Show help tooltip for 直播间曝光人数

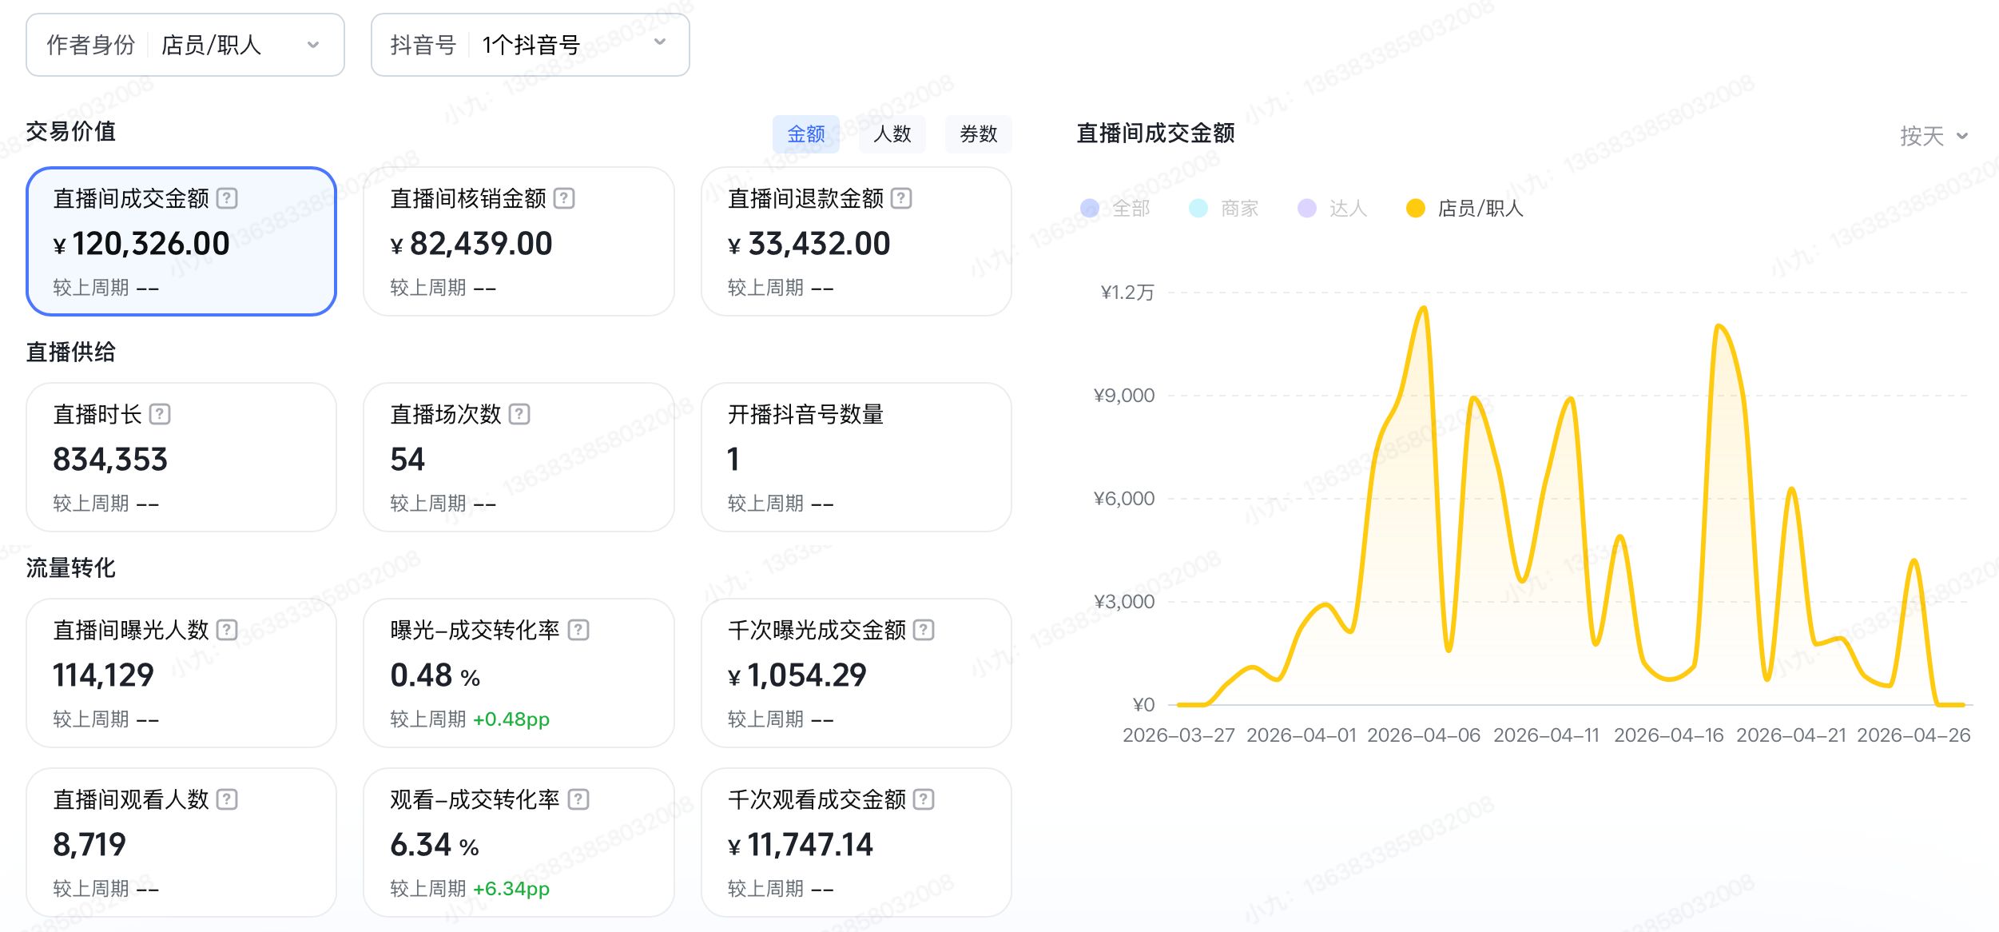[227, 630]
